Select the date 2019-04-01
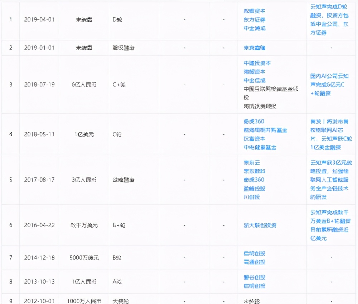The image size is (358, 304). [x=39, y=20]
